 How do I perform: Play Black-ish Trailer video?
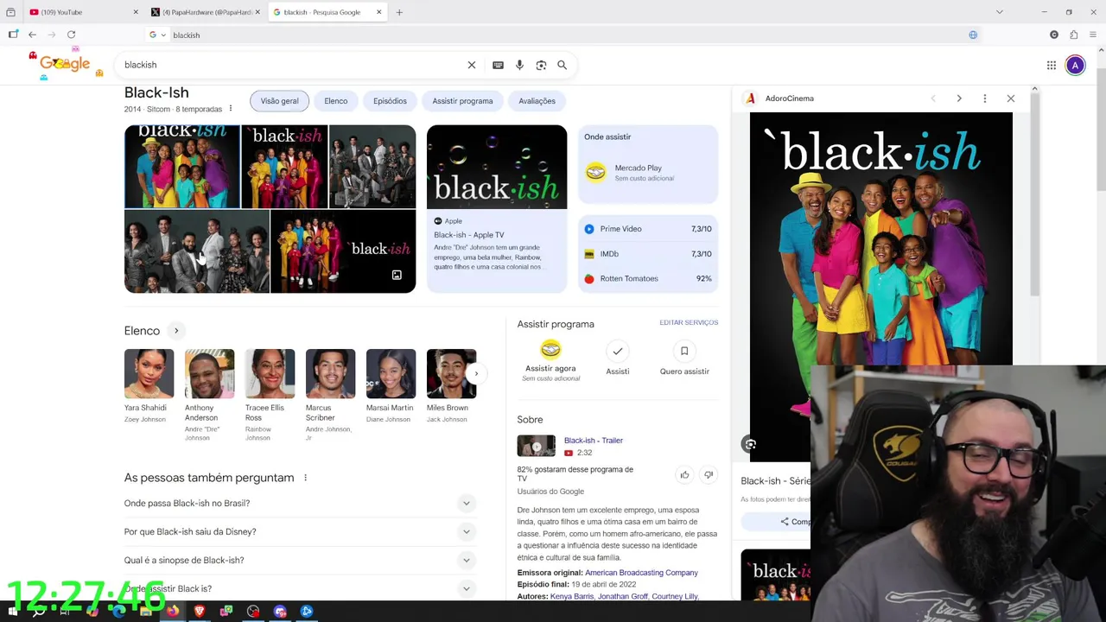coord(537,446)
